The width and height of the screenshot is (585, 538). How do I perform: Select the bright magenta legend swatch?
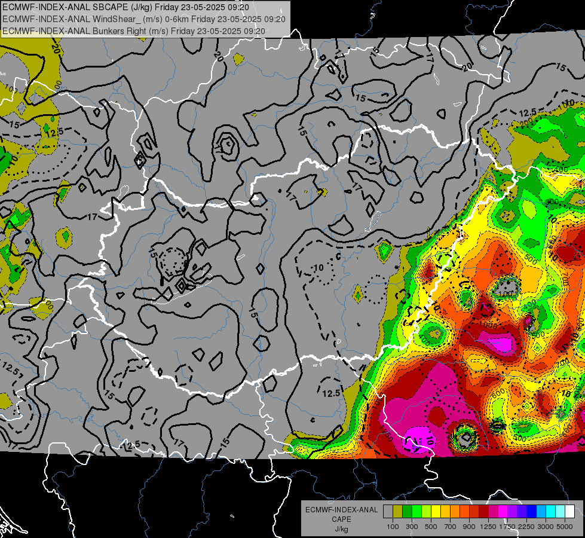[x=503, y=512]
